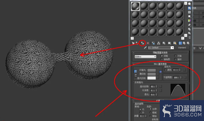The width and height of the screenshot is (204, 121).
Task: Toggle the diffuse-specular color lock button
Action: pos(136,75)
